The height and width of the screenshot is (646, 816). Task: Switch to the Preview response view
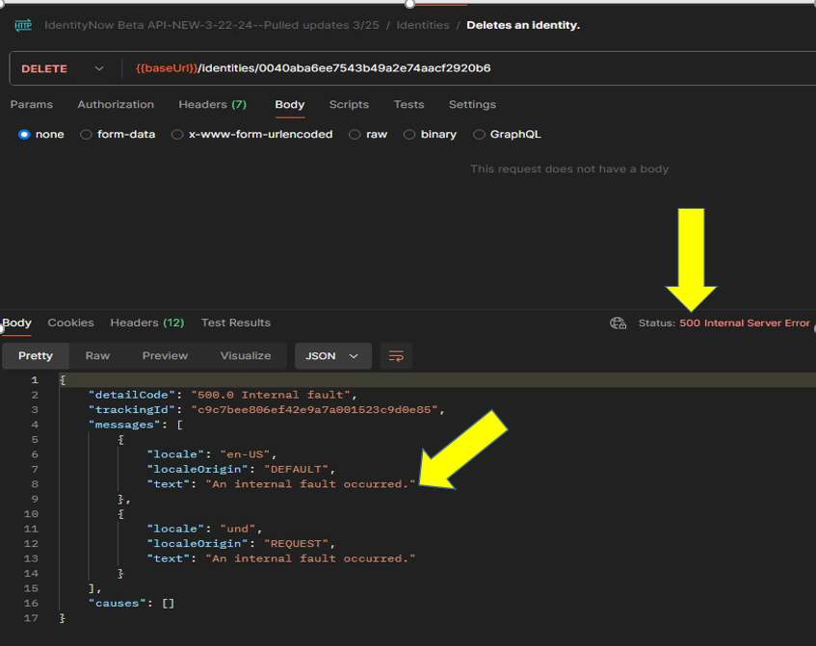pos(165,356)
